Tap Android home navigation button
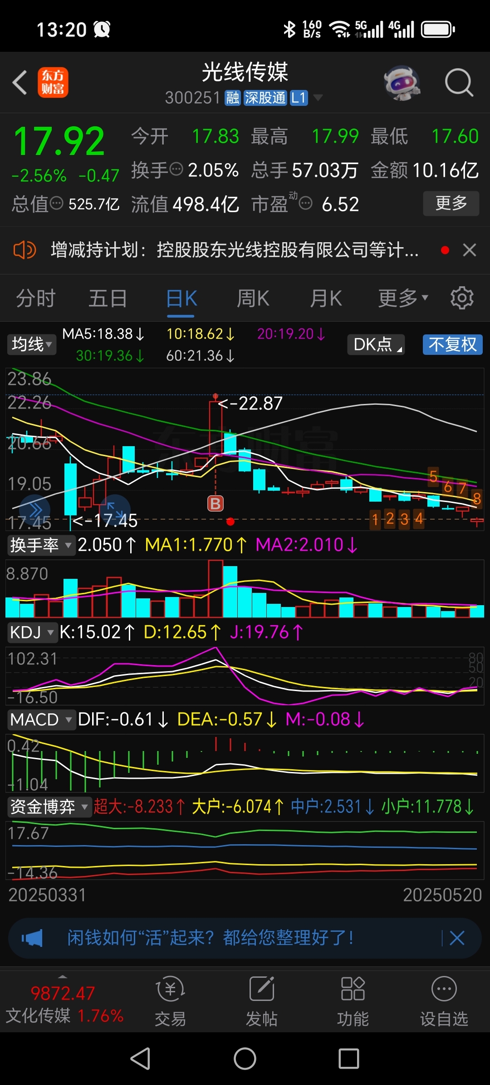Image resolution: width=490 pixels, height=1085 pixels. [x=245, y=1059]
